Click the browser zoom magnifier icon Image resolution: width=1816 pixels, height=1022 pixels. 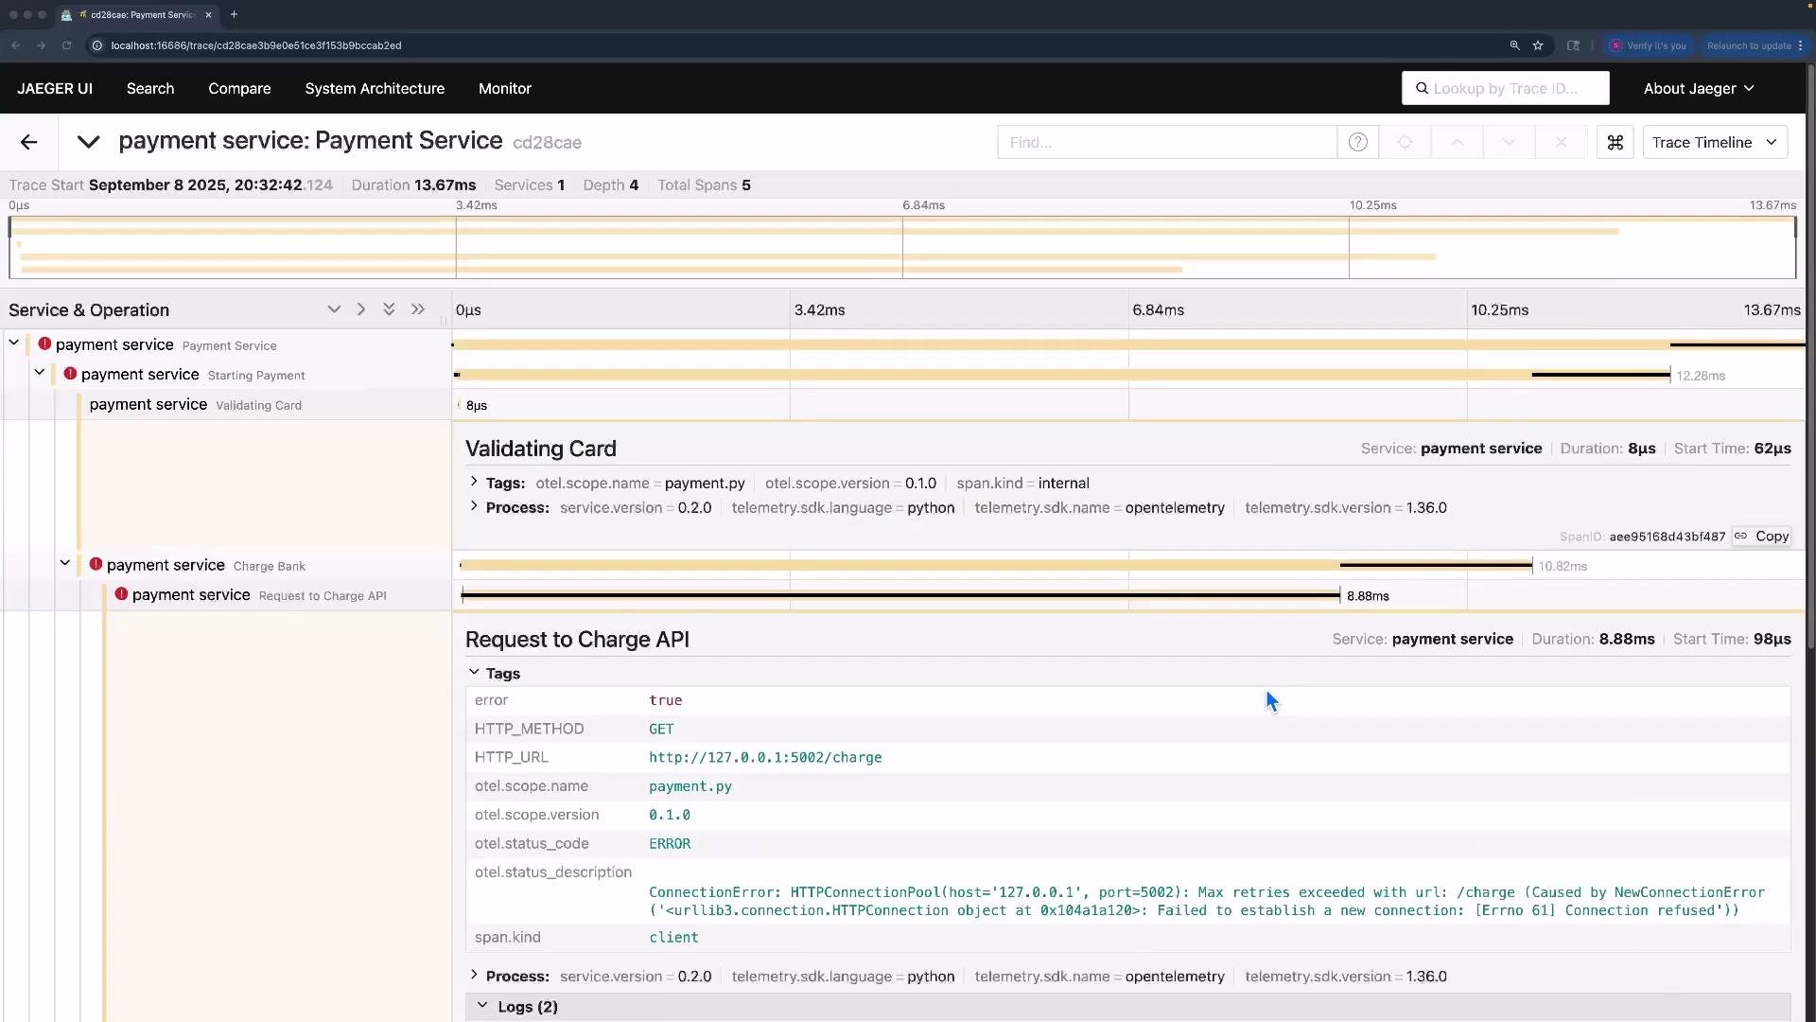pyautogui.click(x=1514, y=45)
